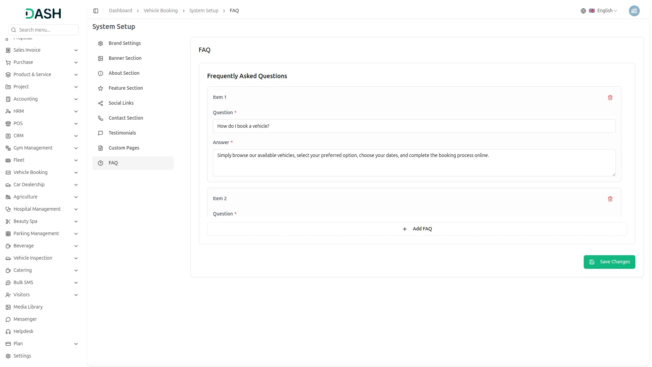This screenshot has width=652, height=367.
Task: Go to Dashboard breadcrumb link
Action: (120, 11)
